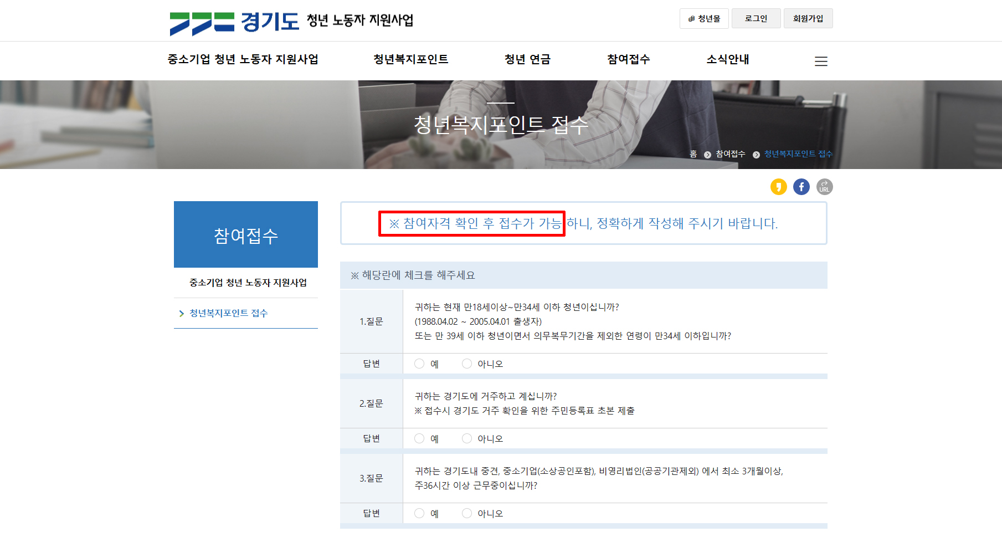
Task: Share the page via the Facebook icon
Action: (x=801, y=187)
